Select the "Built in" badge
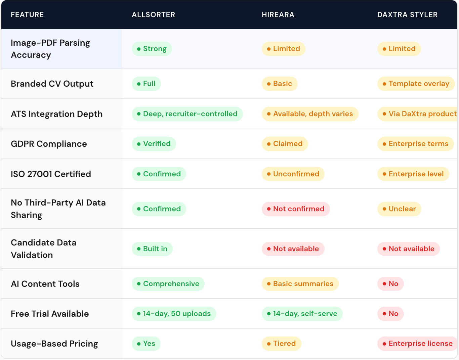 (152, 249)
